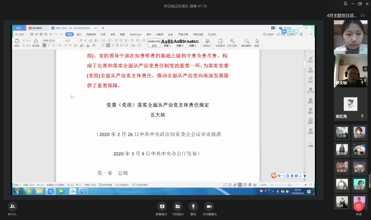Click the document share (文档演示) icon

coord(177,207)
